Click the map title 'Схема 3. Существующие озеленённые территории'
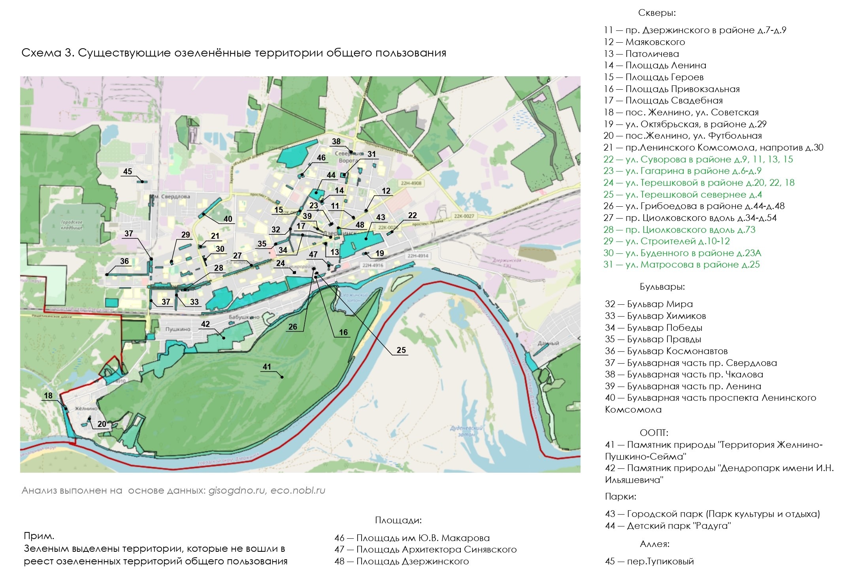 pyautogui.click(x=234, y=53)
